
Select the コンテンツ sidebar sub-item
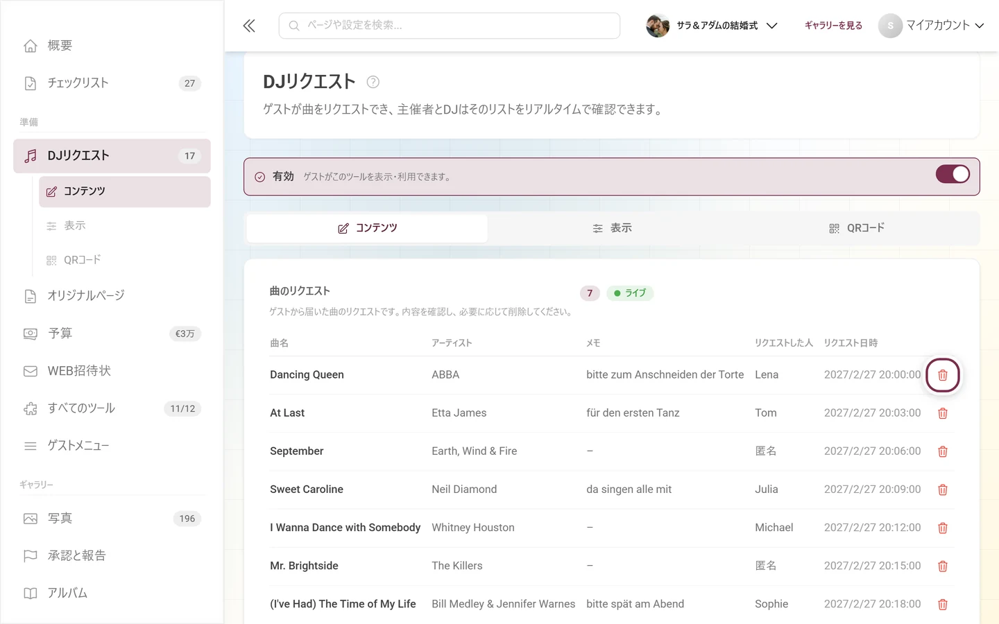125,191
